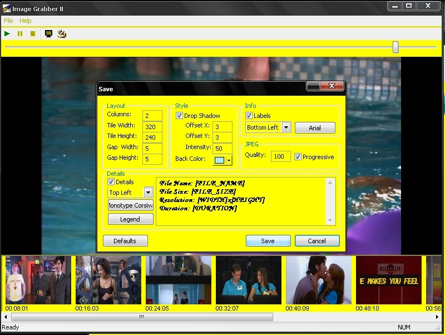Click the Intensity input field
This screenshot has width=445, height=335.
coord(222,149)
